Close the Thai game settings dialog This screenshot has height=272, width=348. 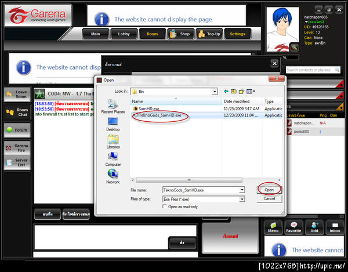(274, 64)
